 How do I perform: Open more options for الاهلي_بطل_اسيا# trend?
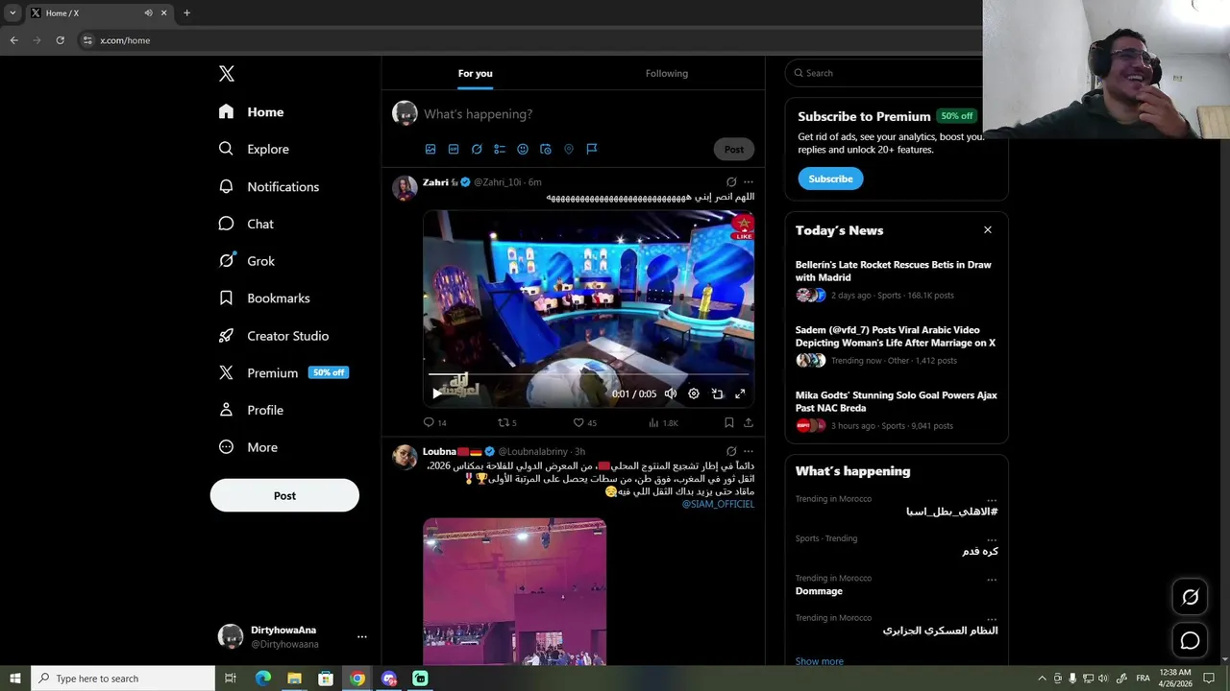pos(991,500)
